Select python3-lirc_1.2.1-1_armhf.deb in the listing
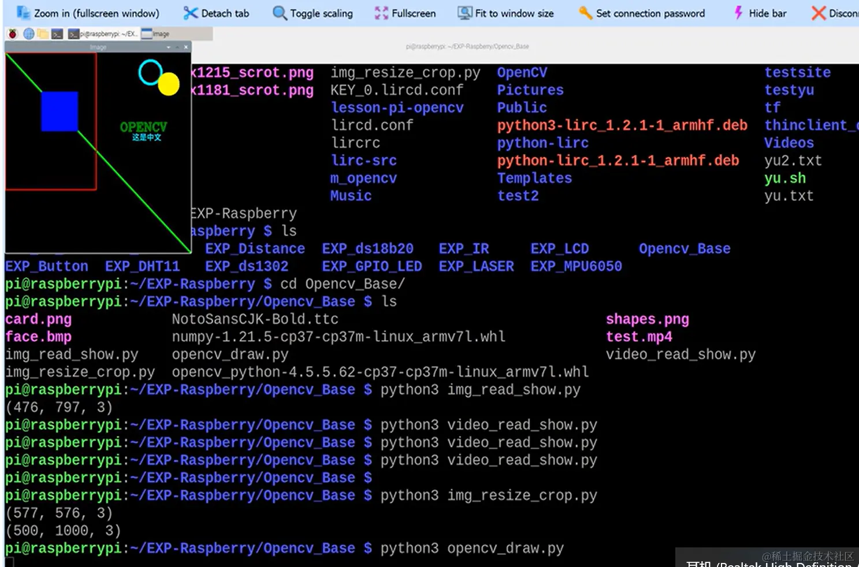Screen dimensions: 859x567 (x=622, y=125)
